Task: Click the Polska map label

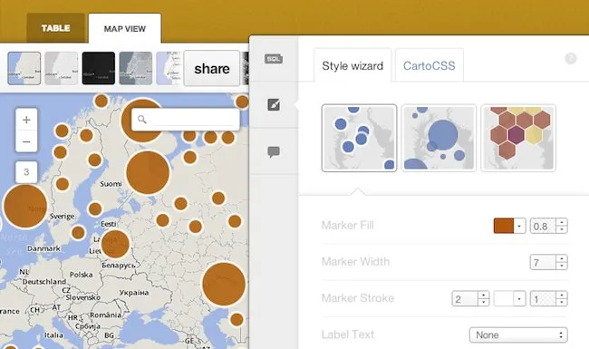Action: click(82, 275)
